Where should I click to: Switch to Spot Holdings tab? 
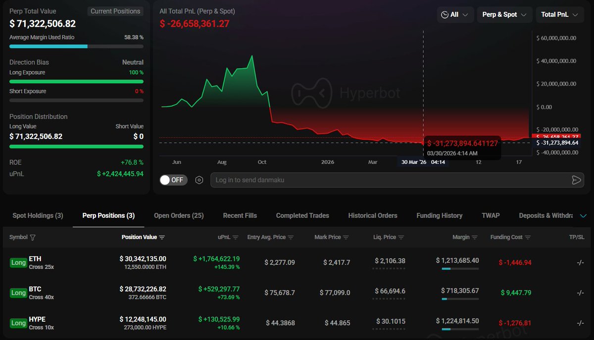(x=38, y=216)
